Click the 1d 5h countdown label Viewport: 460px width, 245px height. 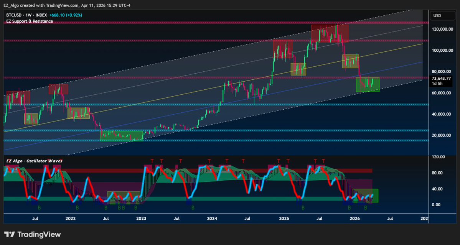click(x=437, y=84)
